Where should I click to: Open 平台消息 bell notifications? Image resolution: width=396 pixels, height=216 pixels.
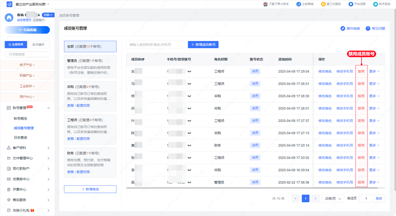[x=357, y=4]
